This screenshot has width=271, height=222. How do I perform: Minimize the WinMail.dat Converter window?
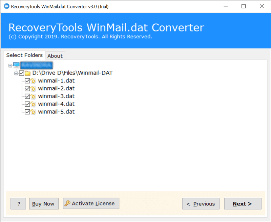coord(226,6)
